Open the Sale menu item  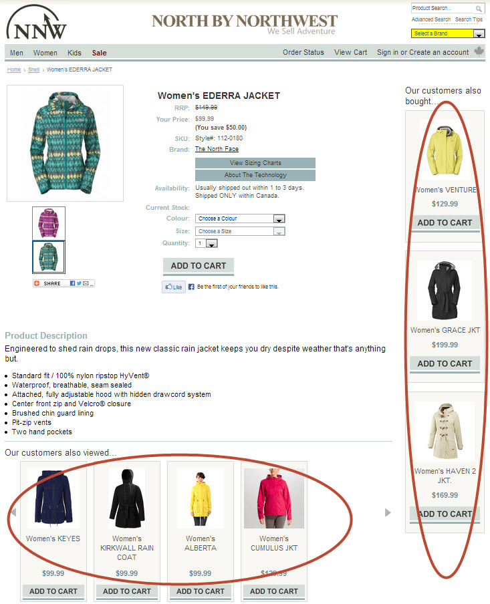tap(99, 53)
